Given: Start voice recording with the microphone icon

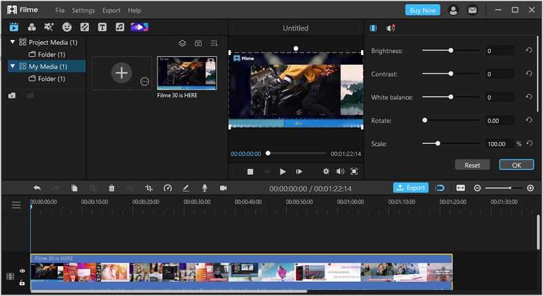Looking at the screenshot, I should pos(205,188).
